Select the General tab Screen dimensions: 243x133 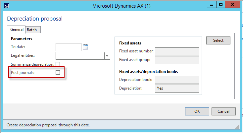pos(16,30)
